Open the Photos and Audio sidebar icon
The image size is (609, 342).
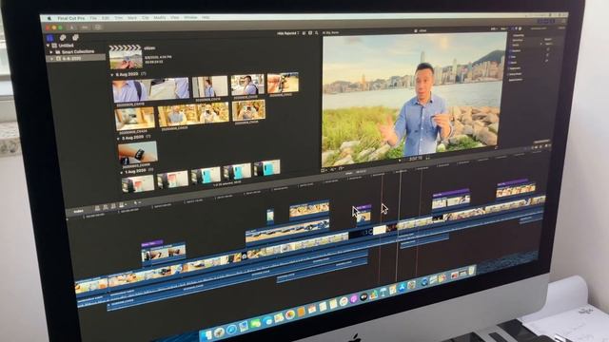click(63, 38)
